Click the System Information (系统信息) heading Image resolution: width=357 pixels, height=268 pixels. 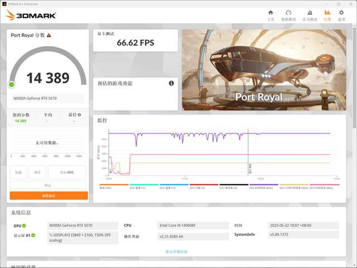click(21, 213)
